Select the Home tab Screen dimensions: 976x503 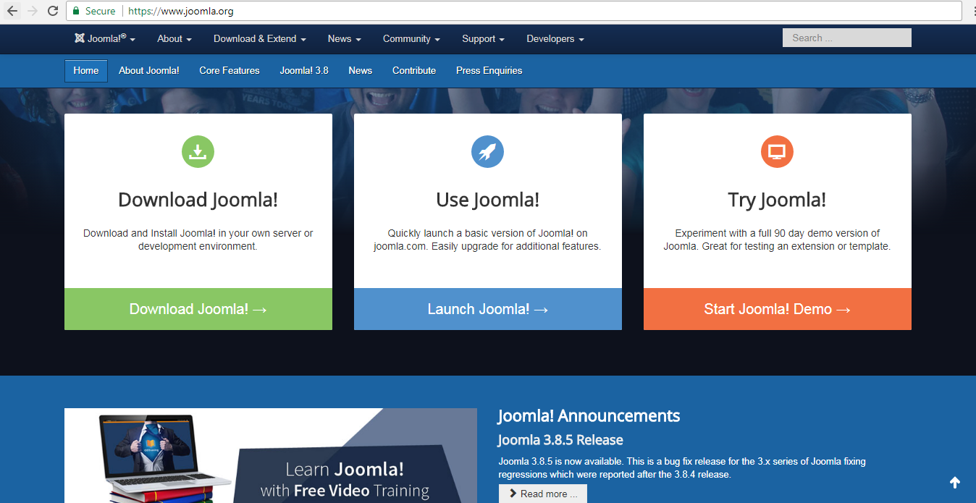click(86, 71)
